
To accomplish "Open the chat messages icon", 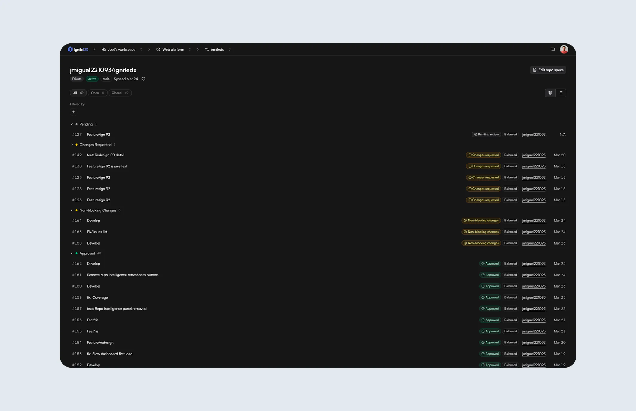I will click(x=553, y=49).
